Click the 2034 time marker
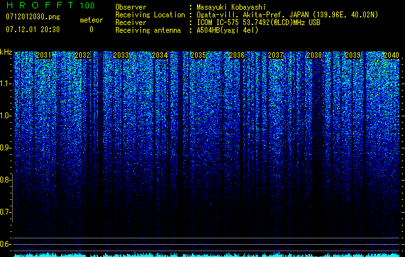Viewport: 405px width, 257px height. point(160,55)
